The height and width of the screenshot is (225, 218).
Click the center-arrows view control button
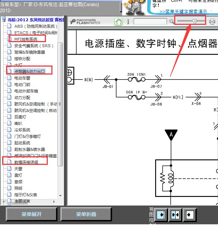click(175, 215)
